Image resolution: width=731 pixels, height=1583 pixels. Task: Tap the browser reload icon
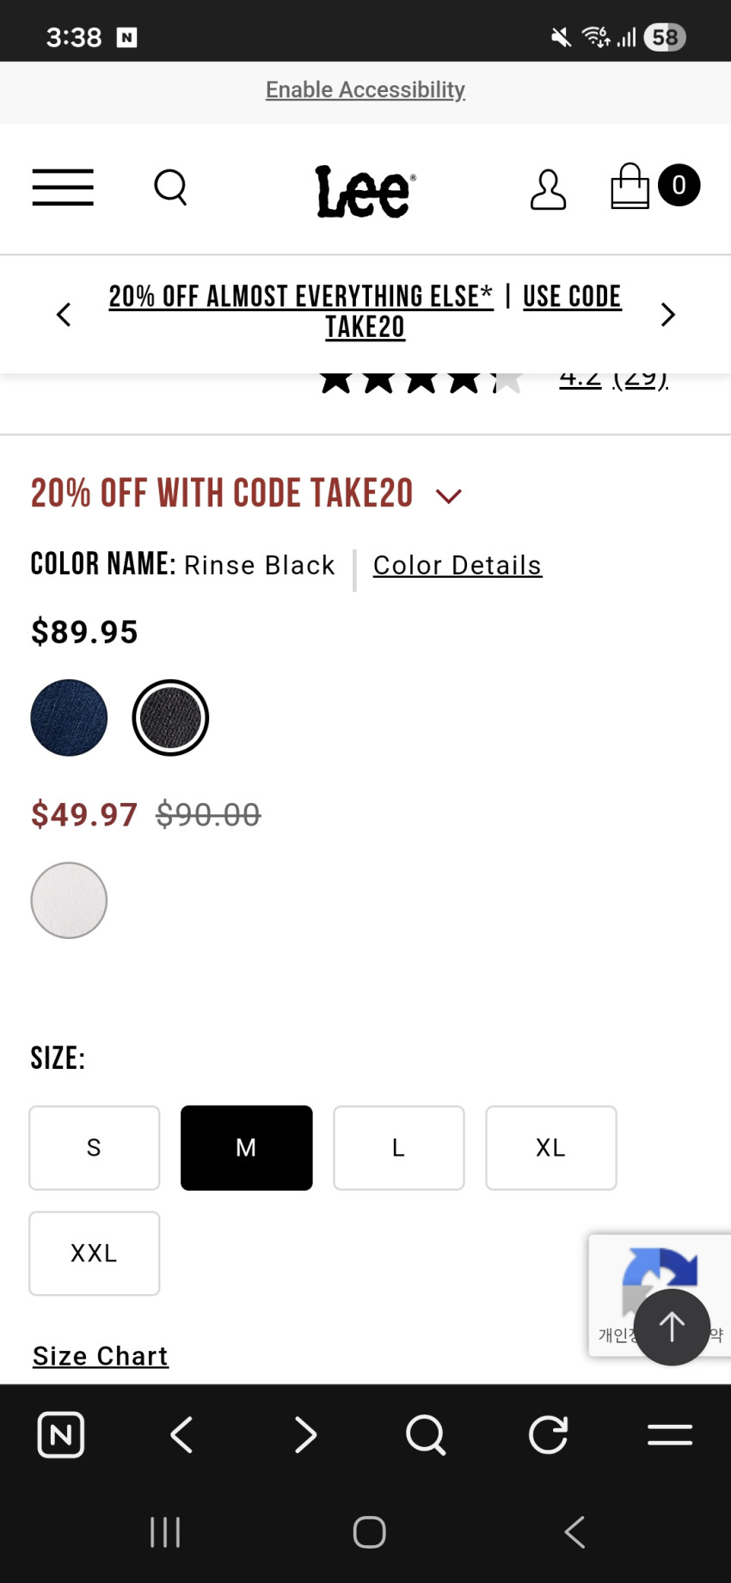coord(549,1434)
